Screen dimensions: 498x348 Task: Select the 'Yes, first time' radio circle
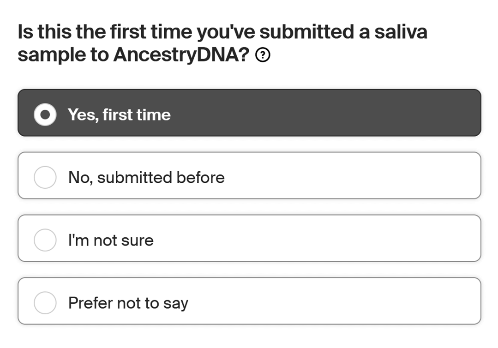coord(45,114)
